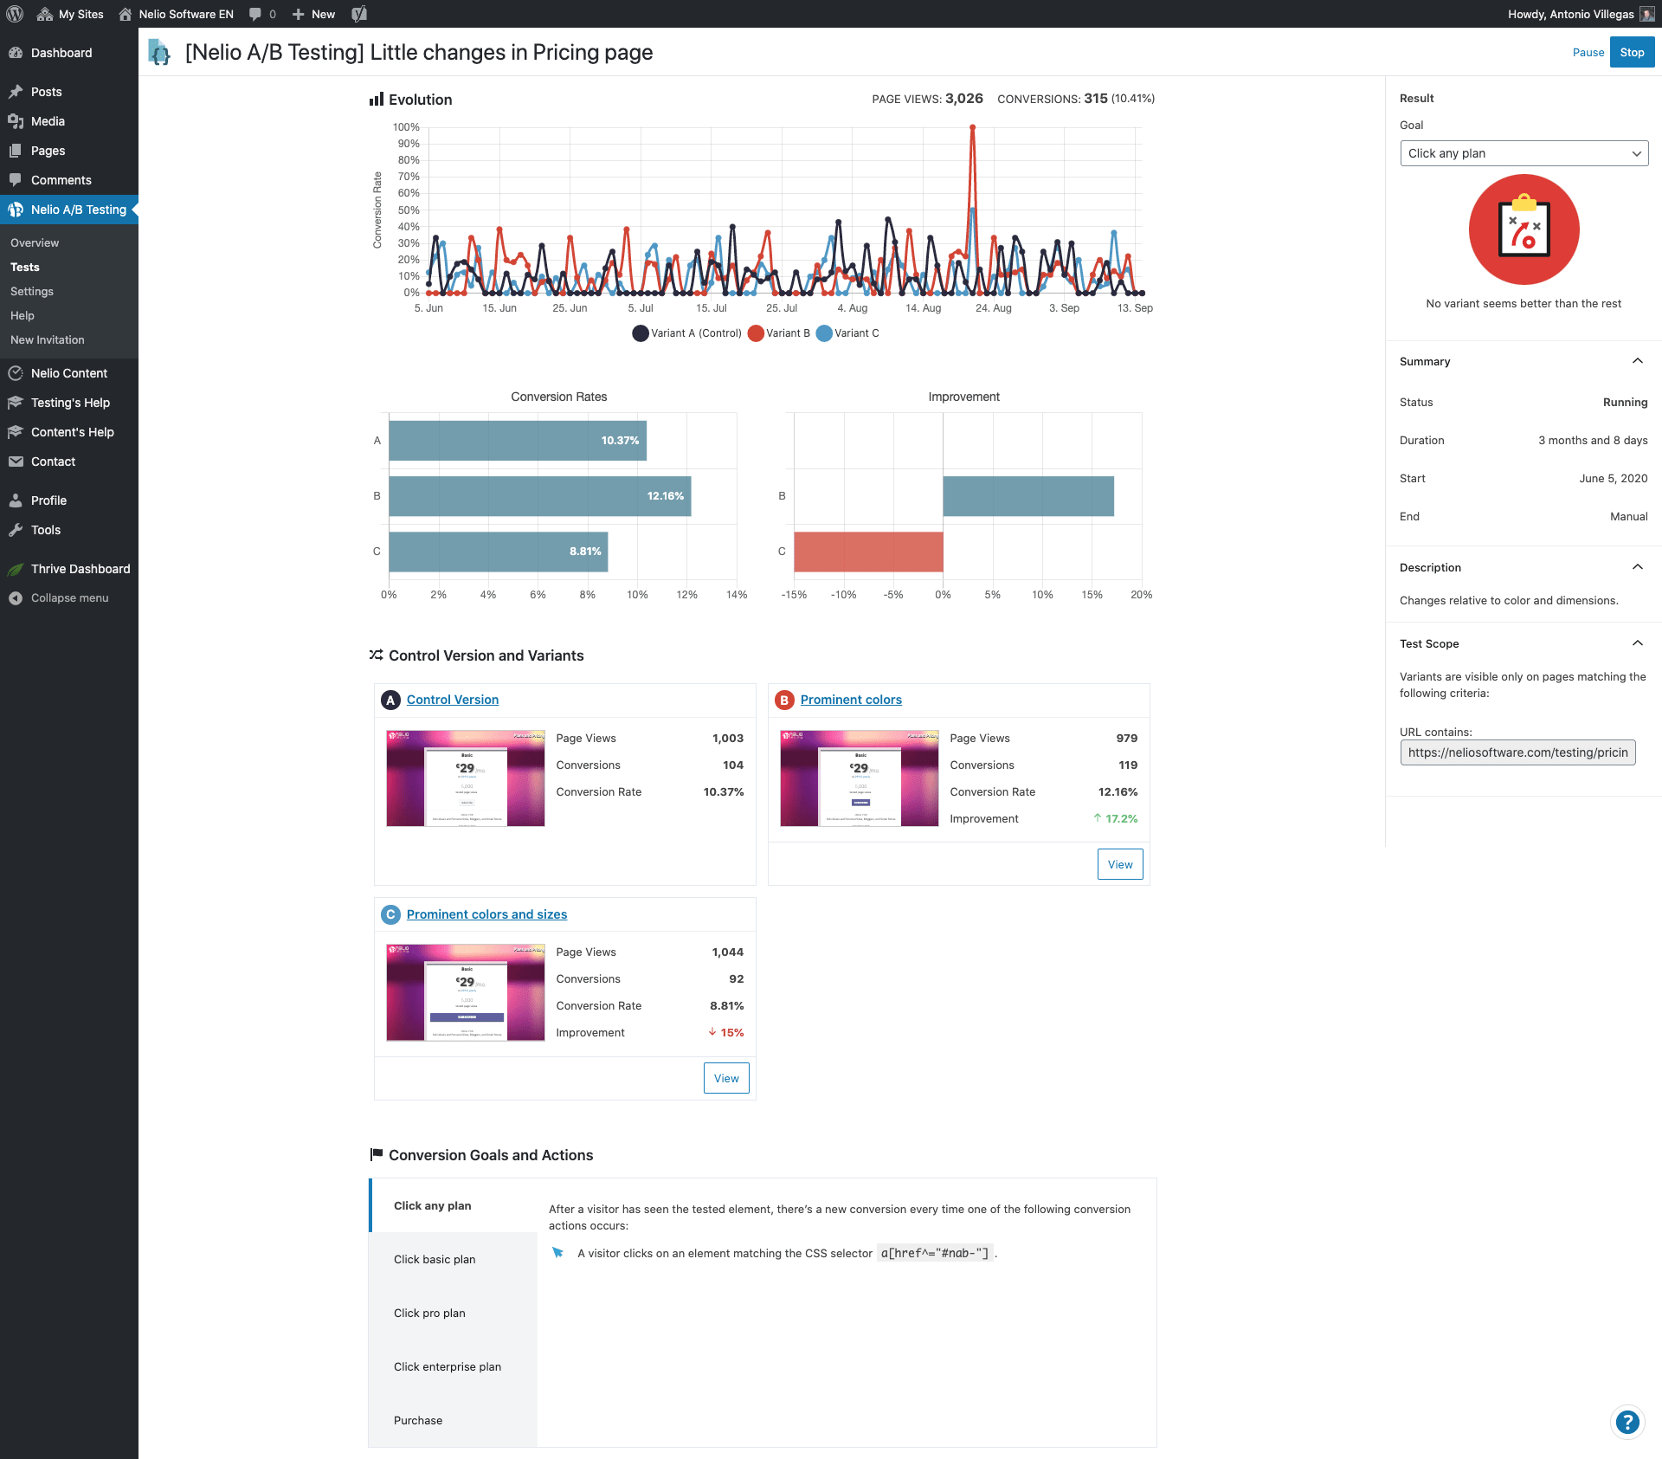Collapse the Summary panel
Viewport: 1662px width, 1459px height.
tap(1637, 361)
